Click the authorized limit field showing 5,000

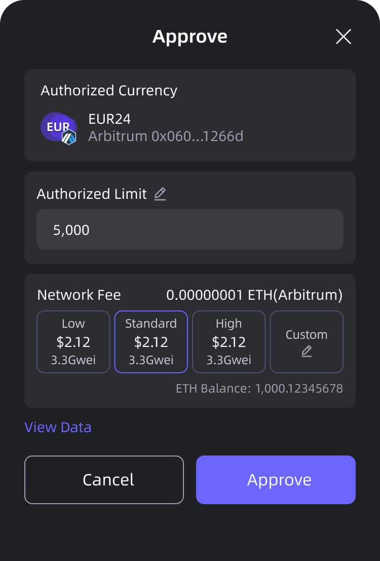(190, 230)
